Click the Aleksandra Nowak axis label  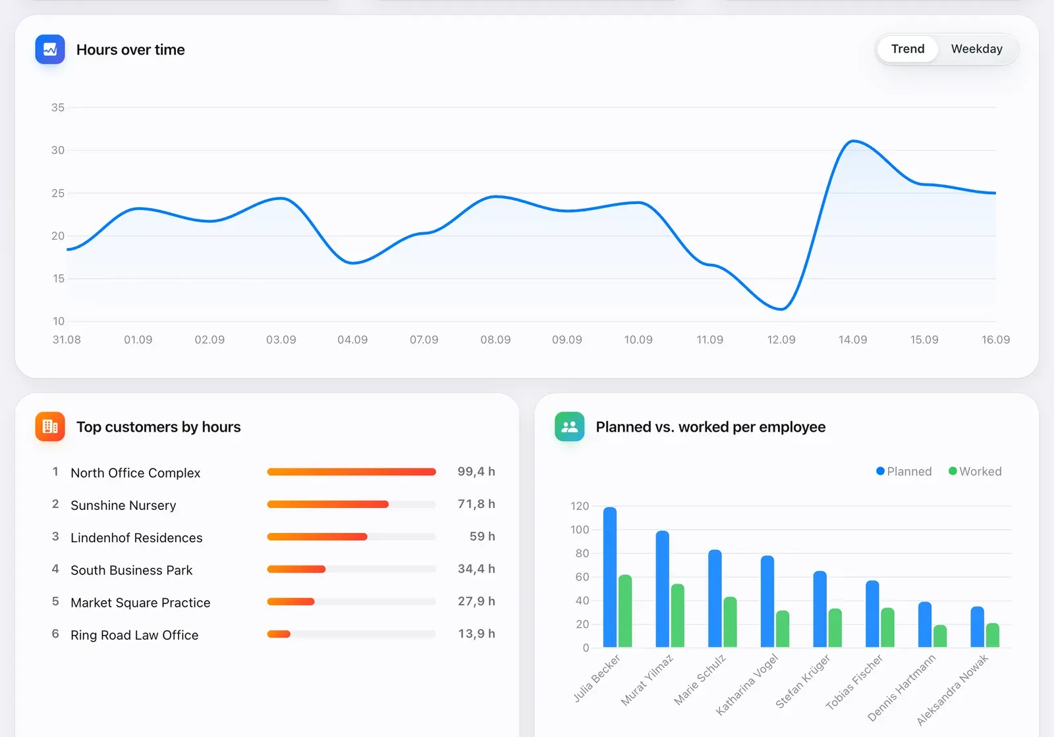953,690
